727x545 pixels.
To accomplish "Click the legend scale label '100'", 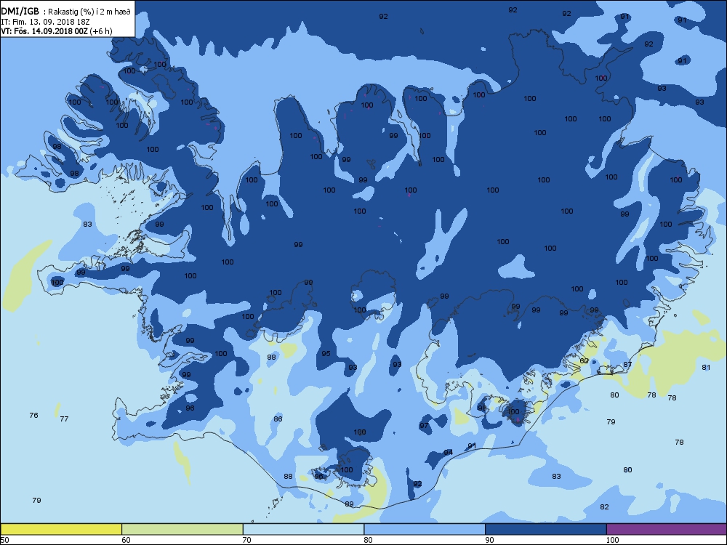I will point(612,540).
